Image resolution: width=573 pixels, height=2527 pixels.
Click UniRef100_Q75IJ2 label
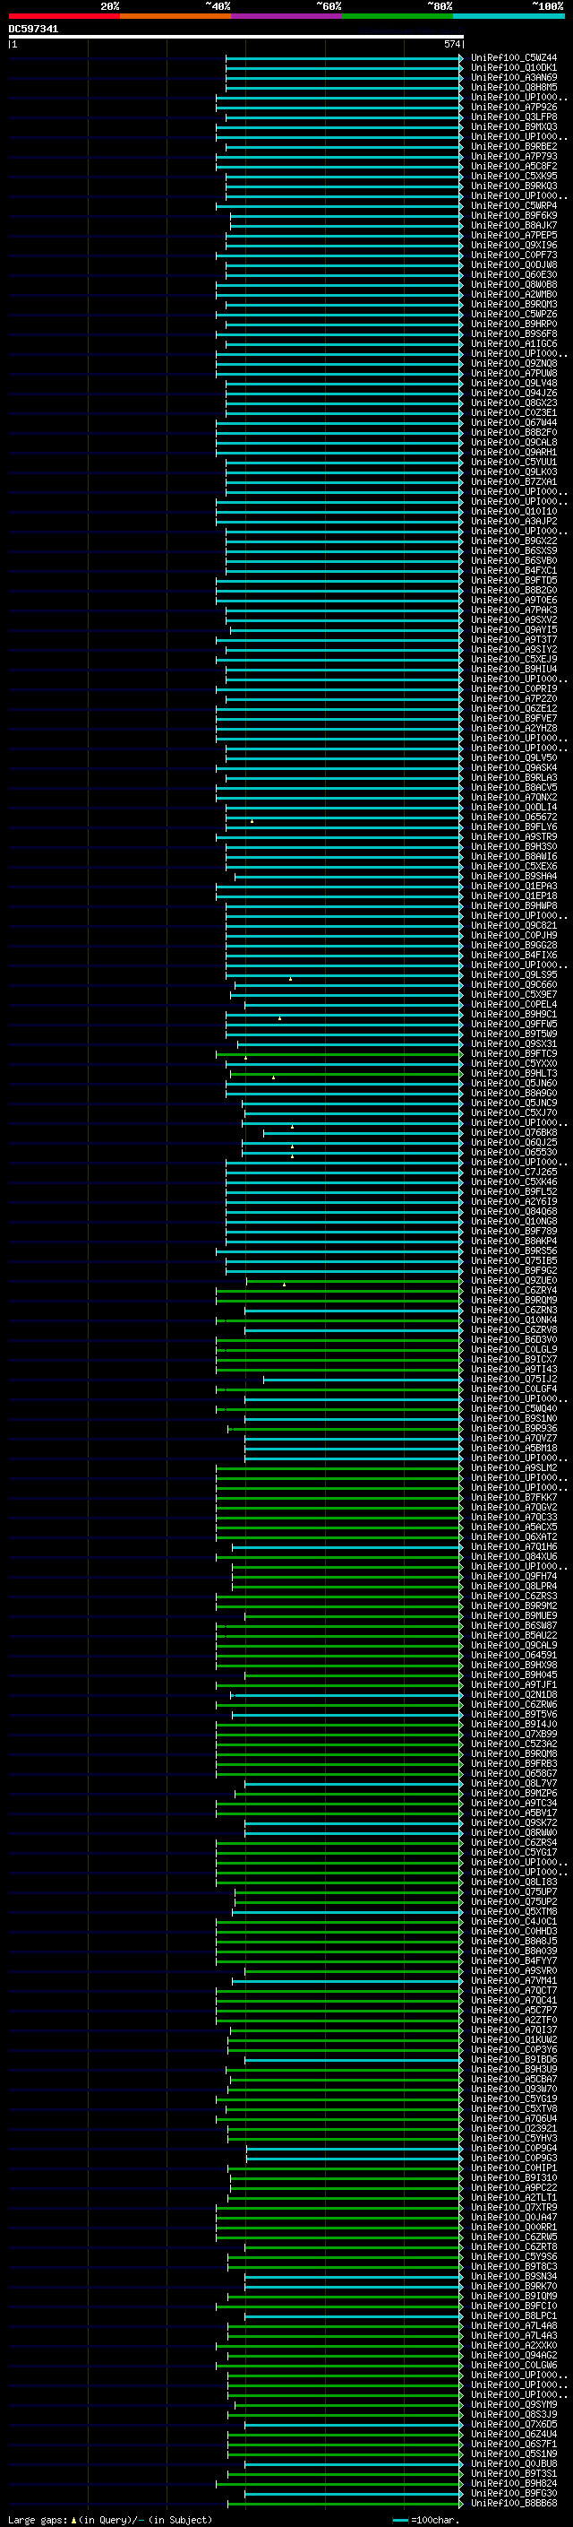click(x=513, y=1380)
